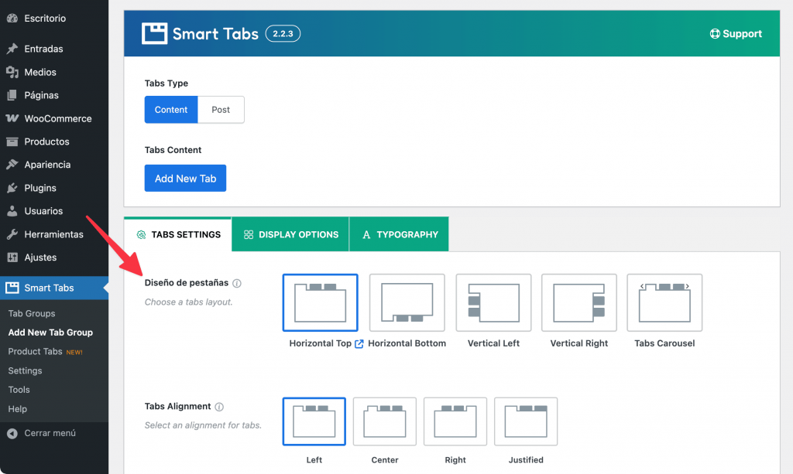This screenshot has height=474, width=793.
Task: Click the info icon beside Tabs Alignment
Action: click(x=219, y=407)
